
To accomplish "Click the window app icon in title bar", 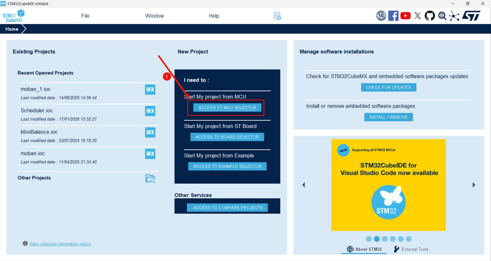I will [x=3, y=4].
